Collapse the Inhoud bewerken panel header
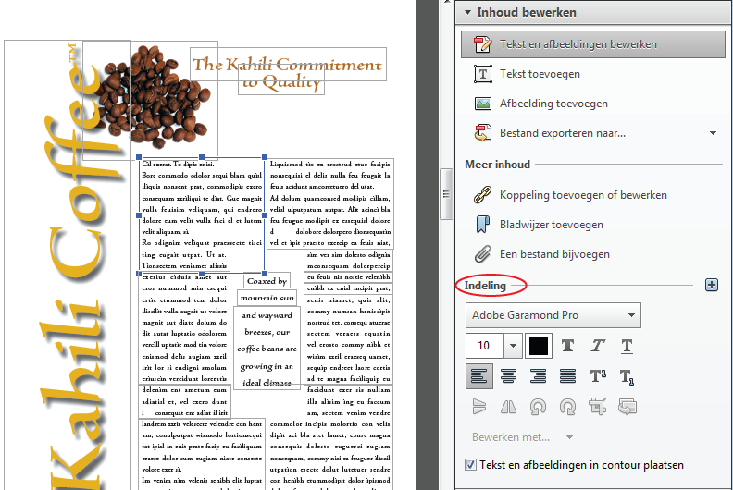Viewport: 733px width, 490px height. pos(593,12)
